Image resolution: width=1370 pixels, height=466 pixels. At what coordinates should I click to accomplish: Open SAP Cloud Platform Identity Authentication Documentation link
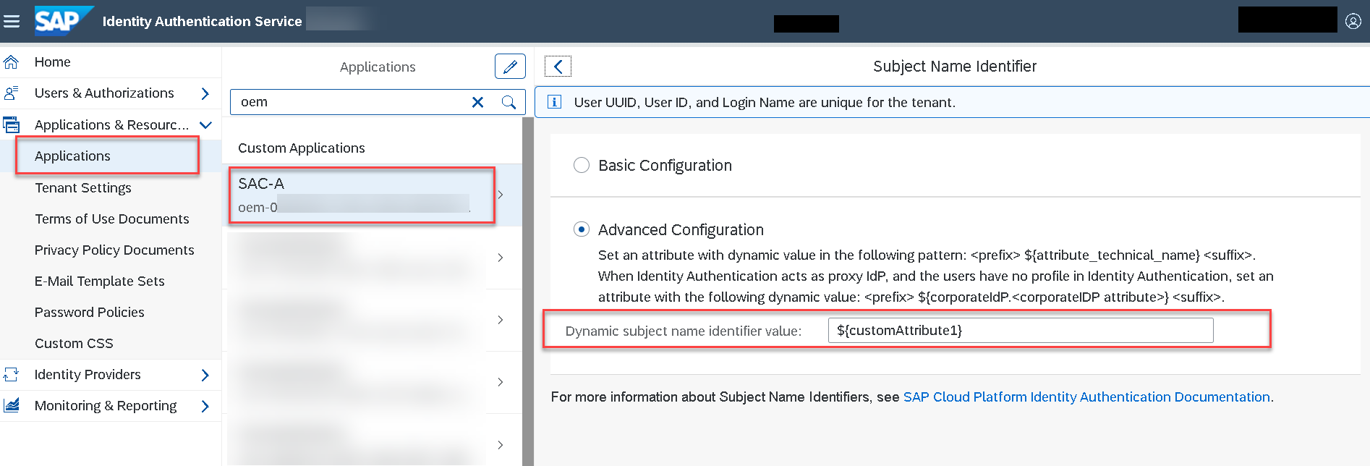1086,397
